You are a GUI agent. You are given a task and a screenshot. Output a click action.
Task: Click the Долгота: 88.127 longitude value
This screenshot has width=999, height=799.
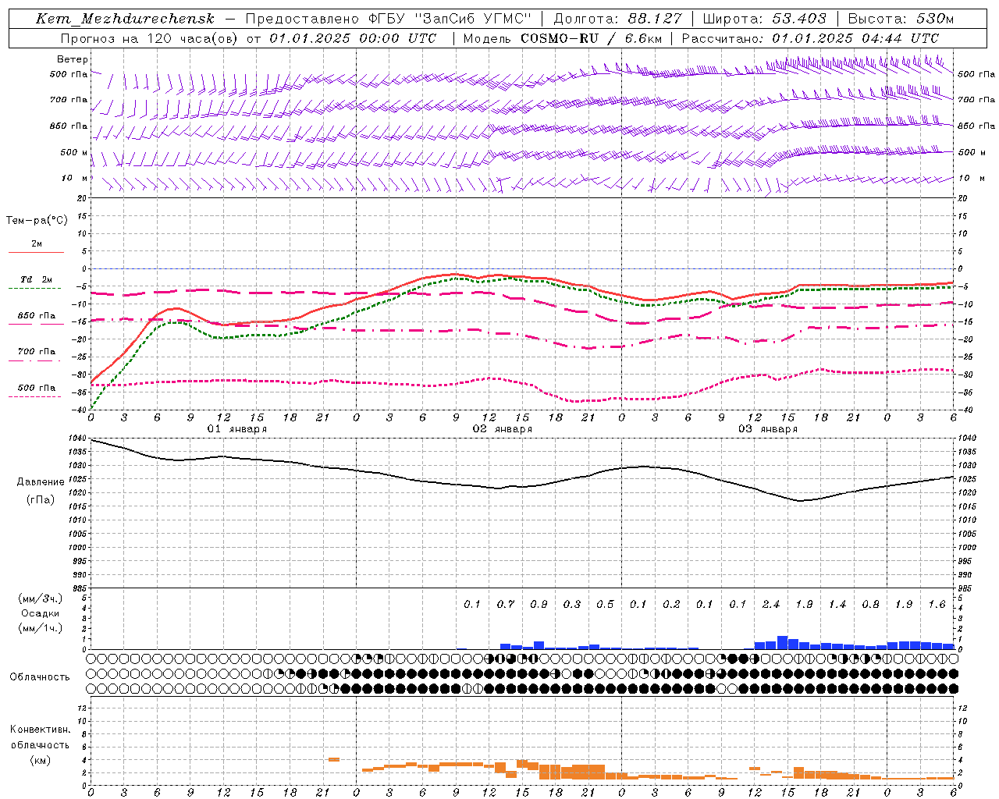click(x=617, y=19)
